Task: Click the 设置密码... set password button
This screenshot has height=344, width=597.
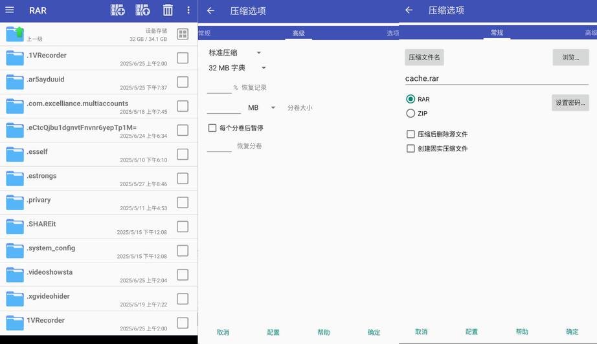Action: tap(570, 103)
